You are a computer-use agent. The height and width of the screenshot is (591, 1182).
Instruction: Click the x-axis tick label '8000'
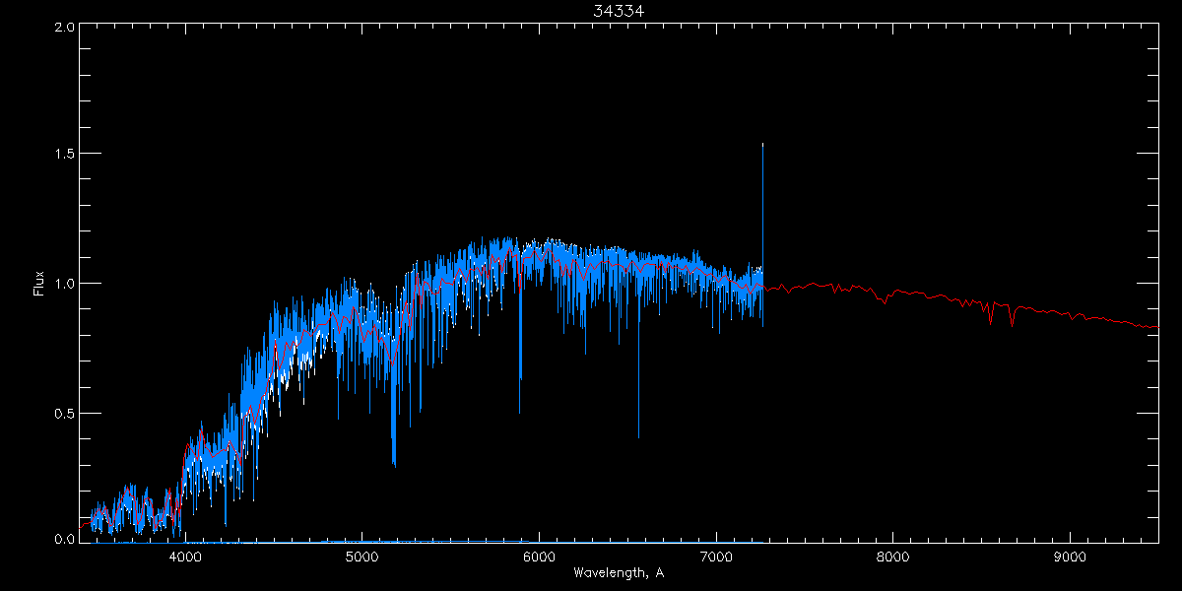[892, 558]
